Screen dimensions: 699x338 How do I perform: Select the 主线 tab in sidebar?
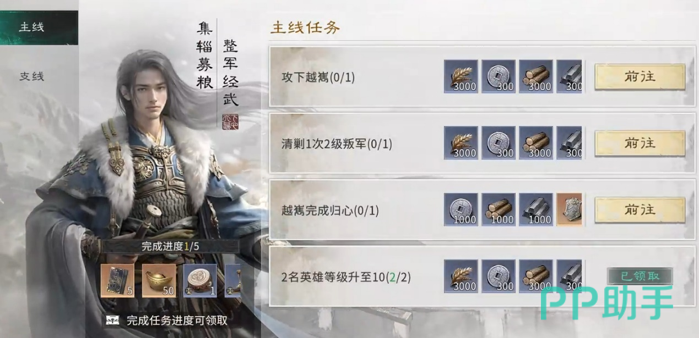point(39,27)
